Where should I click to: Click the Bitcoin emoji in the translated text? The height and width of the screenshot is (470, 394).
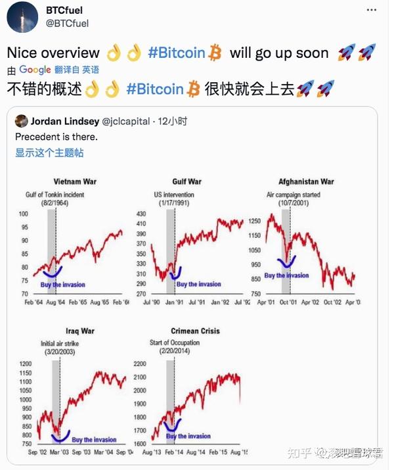click(x=194, y=89)
